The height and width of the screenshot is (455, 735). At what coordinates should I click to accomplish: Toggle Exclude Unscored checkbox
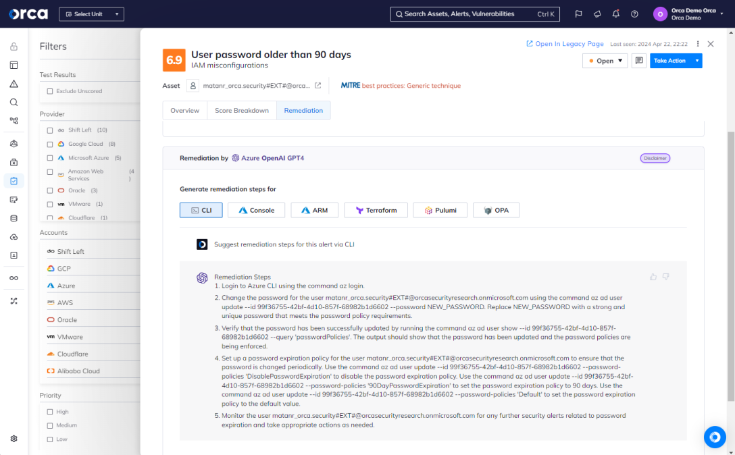point(50,91)
